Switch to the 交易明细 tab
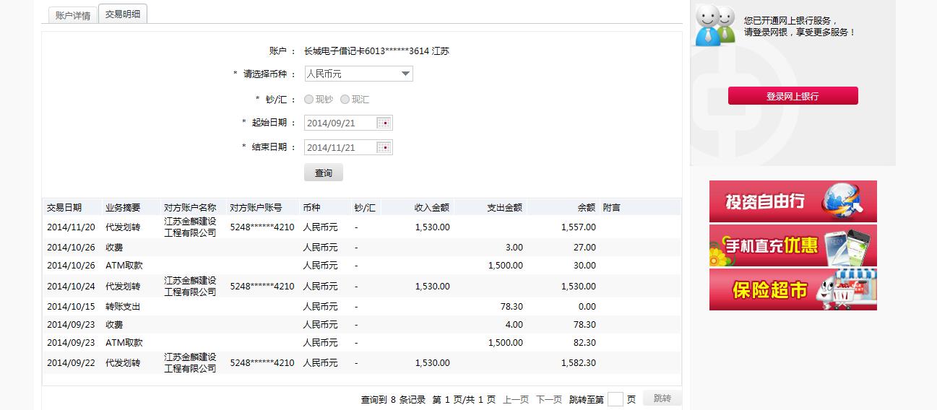Screen dimensions: 937x410 (123, 14)
